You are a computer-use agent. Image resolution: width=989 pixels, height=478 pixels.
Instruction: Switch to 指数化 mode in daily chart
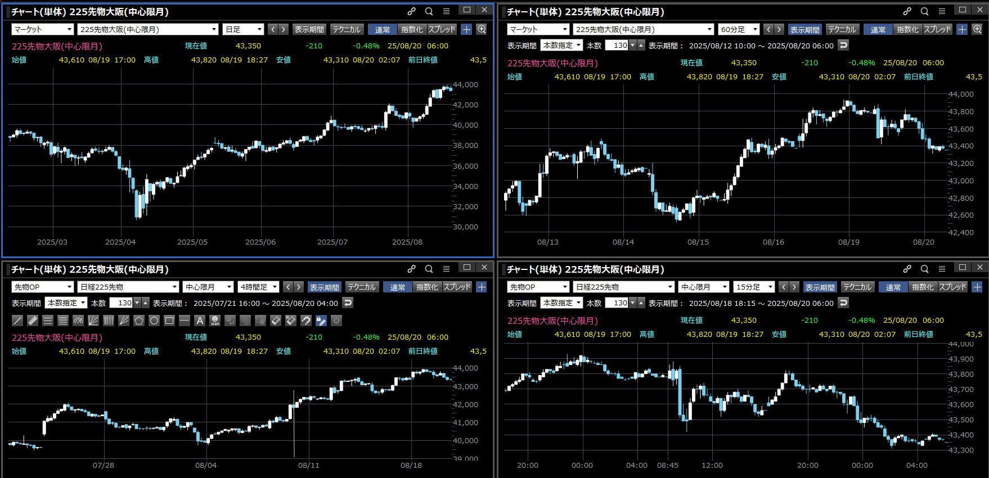tap(411, 29)
